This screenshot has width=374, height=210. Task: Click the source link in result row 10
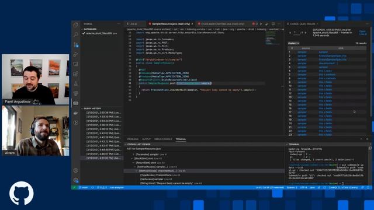point(302,86)
